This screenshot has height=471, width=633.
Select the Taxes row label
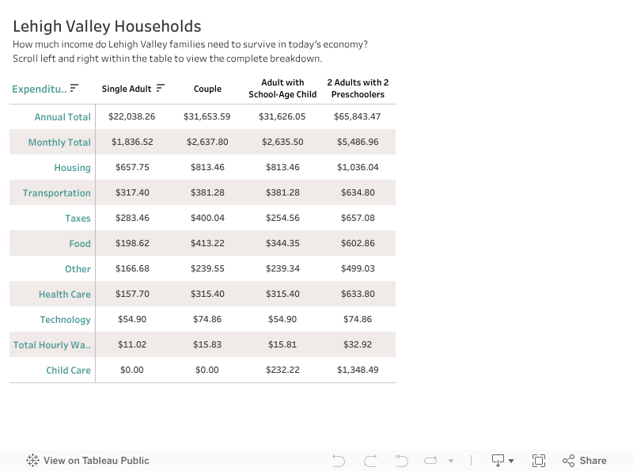pos(78,218)
